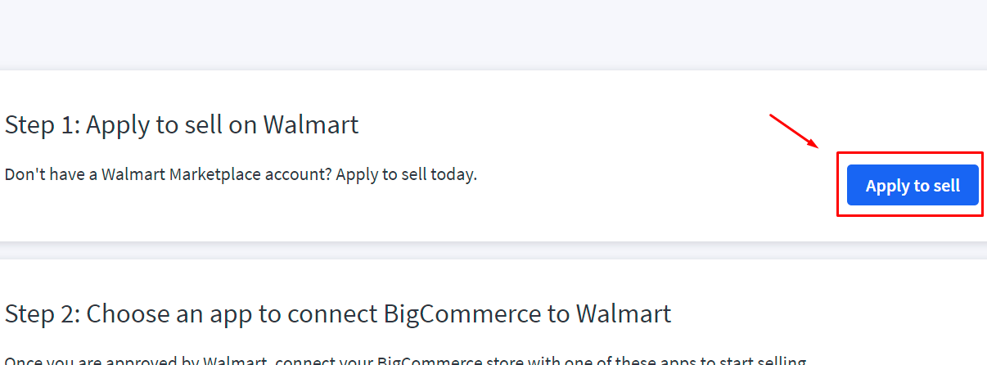Click the blue Apply to sell button
Screen dimensions: 987x365
[913, 186]
